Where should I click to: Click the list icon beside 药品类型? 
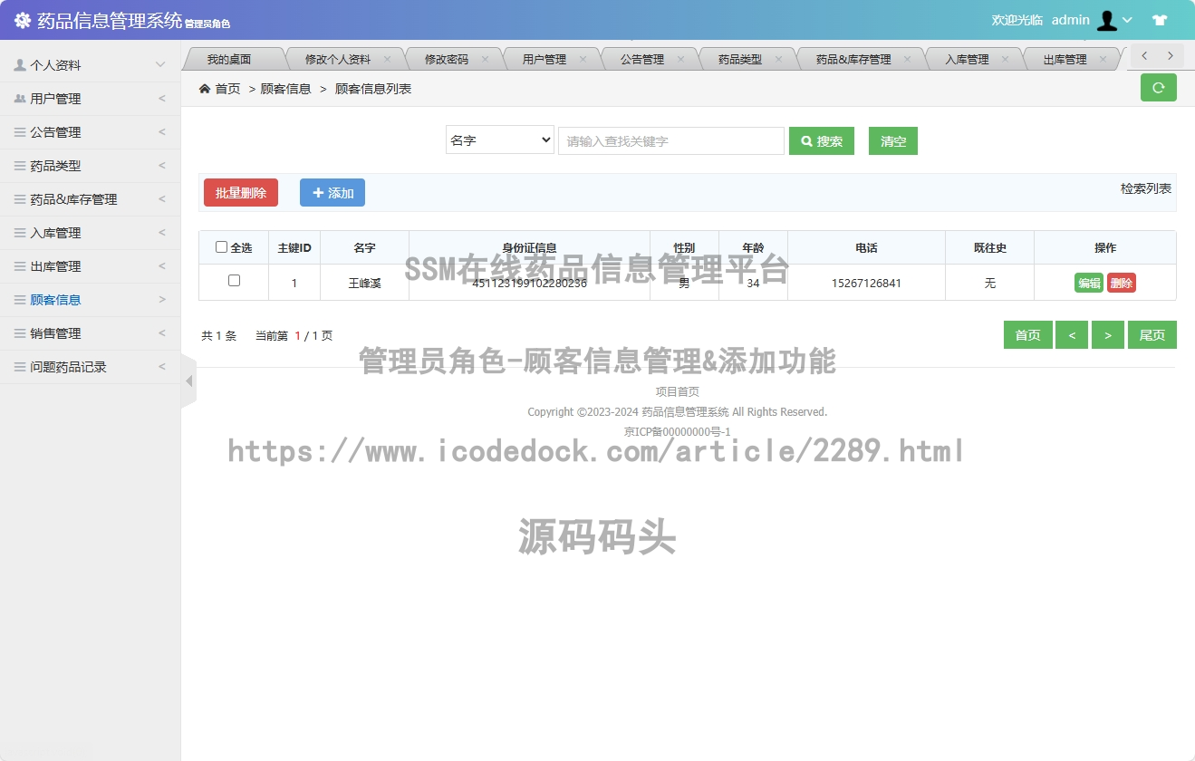click(20, 166)
